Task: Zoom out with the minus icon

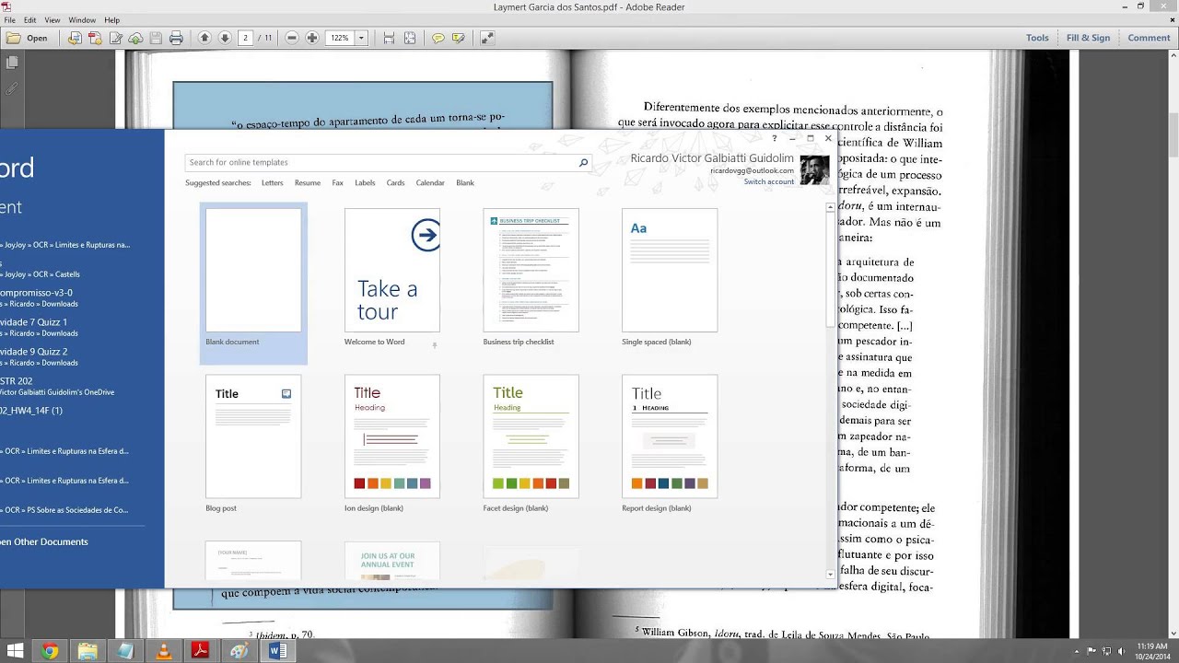Action: [x=292, y=38]
